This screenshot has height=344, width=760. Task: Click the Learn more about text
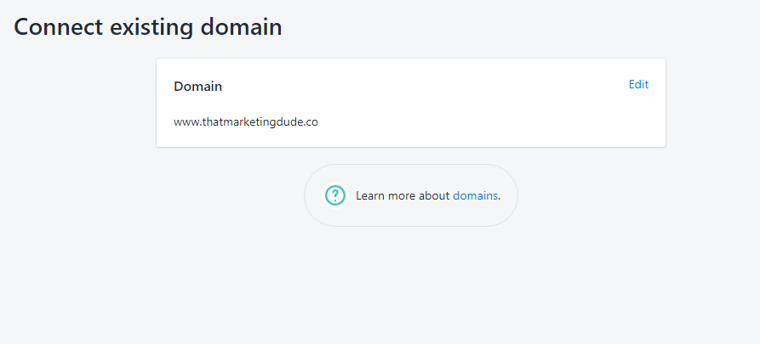(x=403, y=195)
